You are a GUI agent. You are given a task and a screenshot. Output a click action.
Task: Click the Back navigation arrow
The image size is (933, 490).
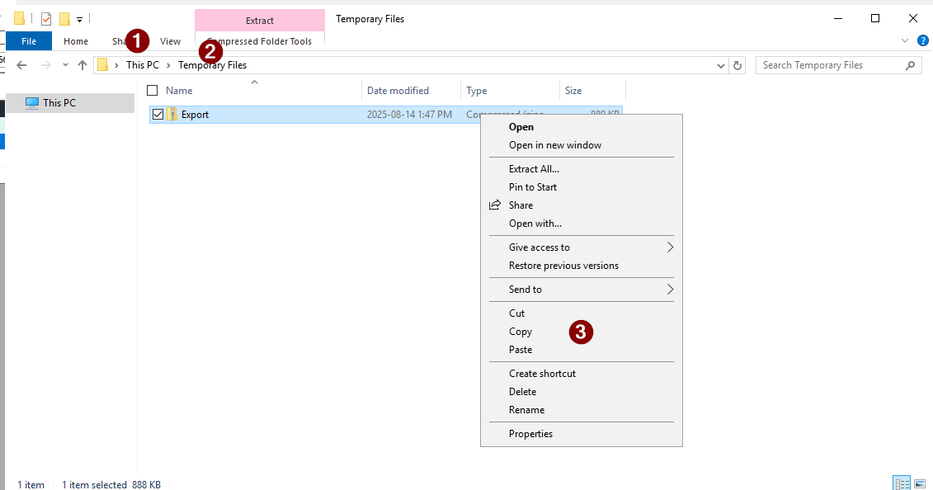pyautogui.click(x=22, y=65)
